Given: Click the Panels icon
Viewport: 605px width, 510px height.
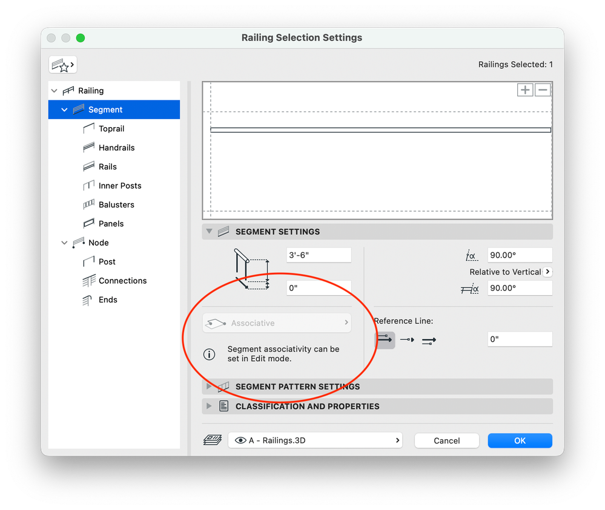Looking at the screenshot, I should [89, 223].
